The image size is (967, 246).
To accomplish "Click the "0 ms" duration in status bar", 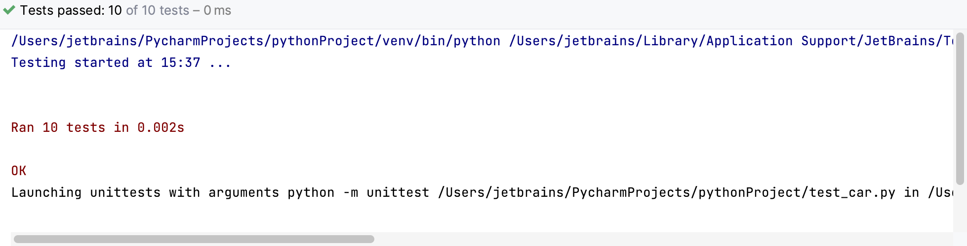I will click(217, 10).
